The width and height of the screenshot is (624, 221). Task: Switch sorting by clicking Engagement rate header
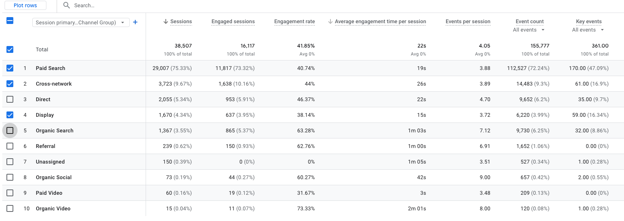(x=294, y=21)
